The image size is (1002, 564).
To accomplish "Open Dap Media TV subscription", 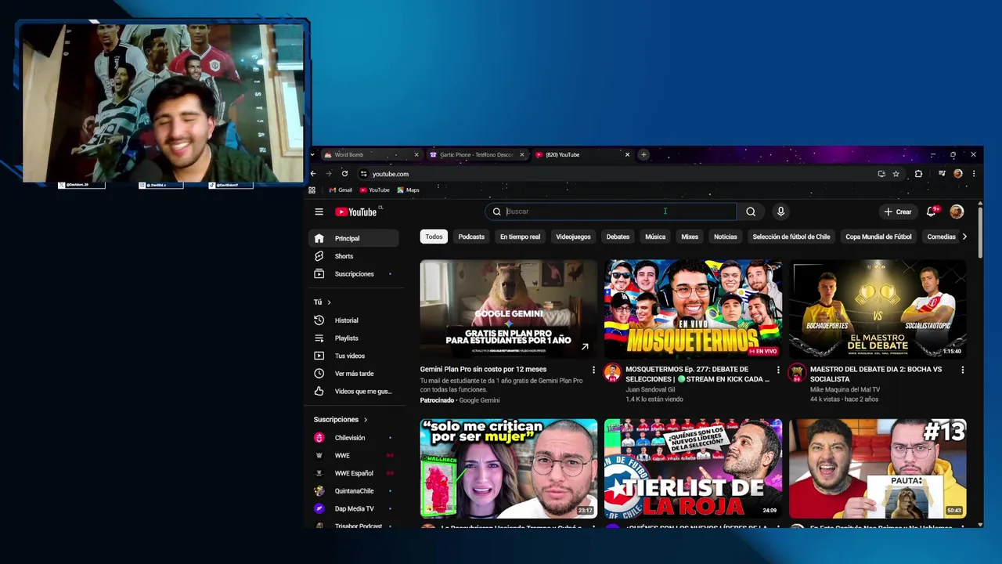I will [x=354, y=508].
